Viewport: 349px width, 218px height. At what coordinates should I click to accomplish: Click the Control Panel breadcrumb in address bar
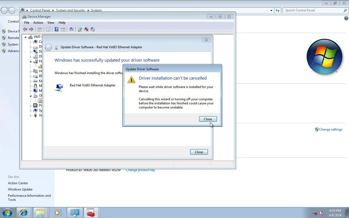[40, 10]
